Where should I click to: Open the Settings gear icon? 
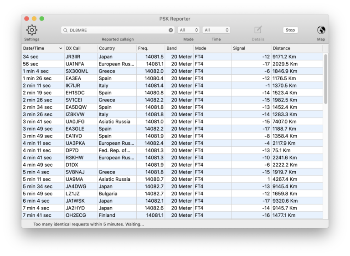click(32, 30)
